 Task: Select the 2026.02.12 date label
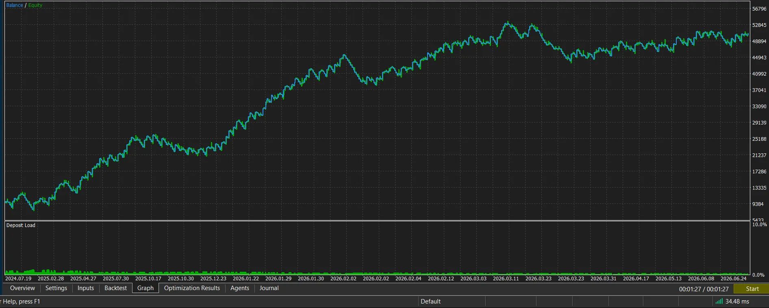(441, 279)
